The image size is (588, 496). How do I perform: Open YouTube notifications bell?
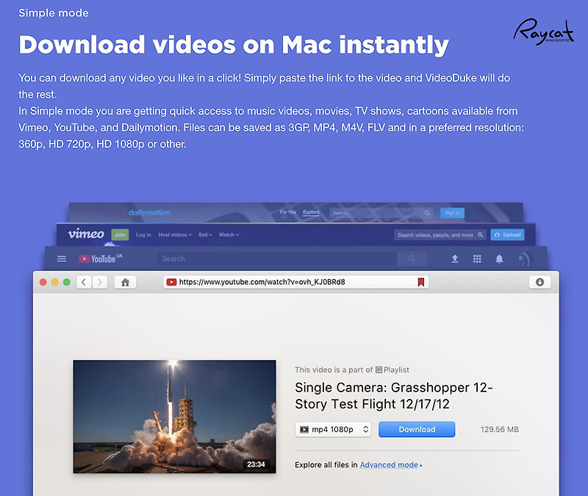[499, 259]
